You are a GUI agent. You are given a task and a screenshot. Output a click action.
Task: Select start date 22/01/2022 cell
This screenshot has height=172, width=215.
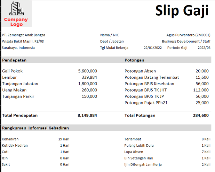(152, 48)
